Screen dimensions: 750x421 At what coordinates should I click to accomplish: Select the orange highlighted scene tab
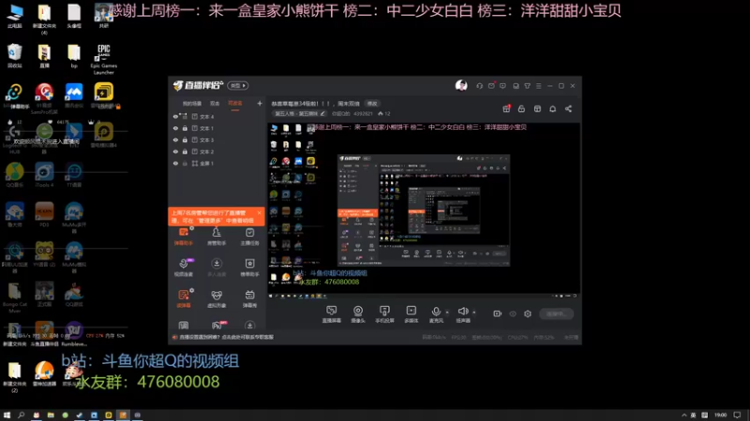pos(235,104)
